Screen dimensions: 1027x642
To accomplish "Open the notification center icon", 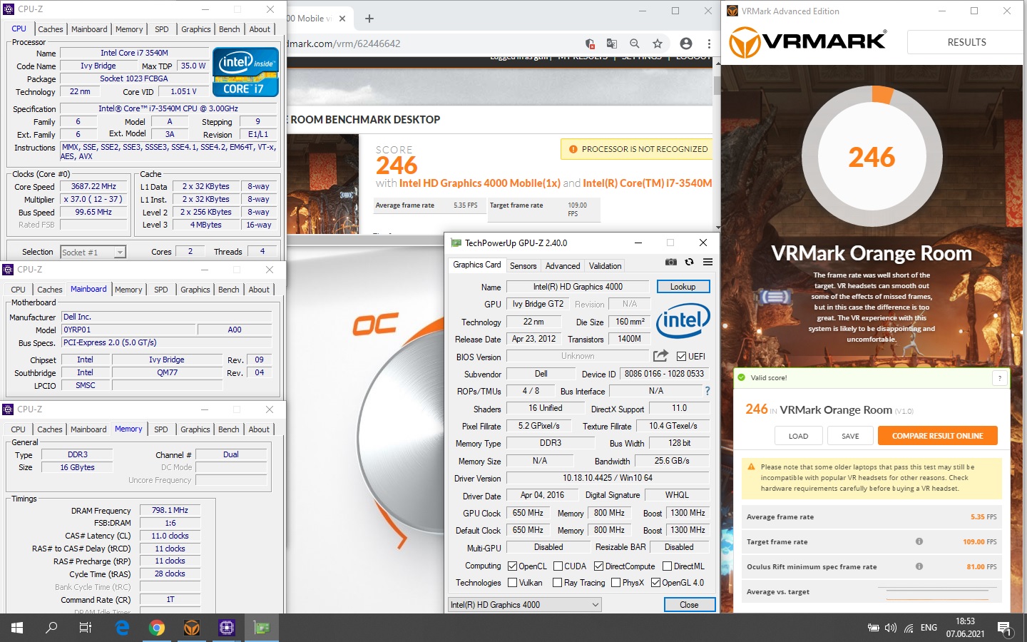I will [x=1004, y=628].
